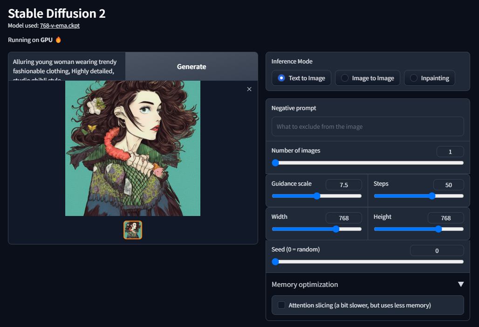Open the 768-v-ema.ckpt model link
This screenshot has width=479, height=327.
[x=60, y=25]
